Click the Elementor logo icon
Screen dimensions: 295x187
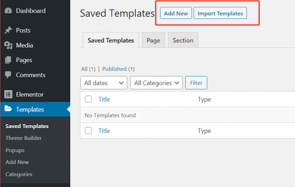(8, 94)
